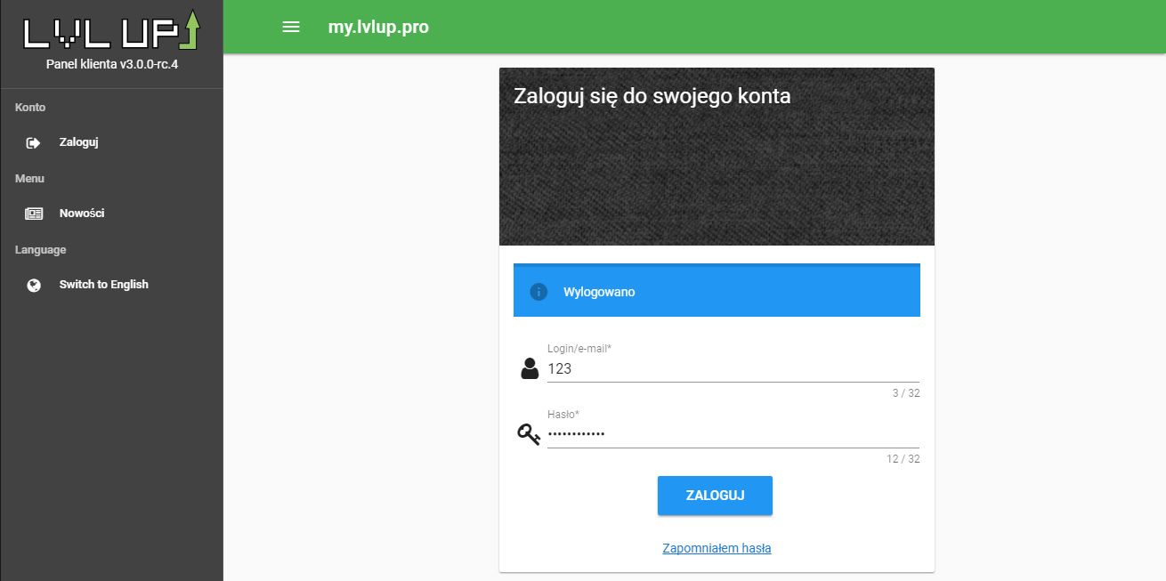Click the login arrow icon in the sidebar
Image resolution: width=1166 pixels, height=581 pixels.
pyautogui.click(x=34, y=142)
